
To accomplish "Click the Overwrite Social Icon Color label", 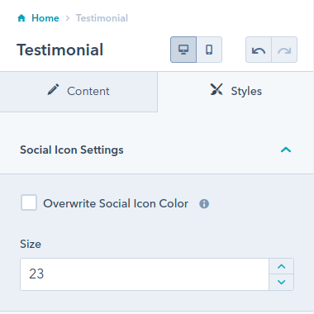I will 116,203.
